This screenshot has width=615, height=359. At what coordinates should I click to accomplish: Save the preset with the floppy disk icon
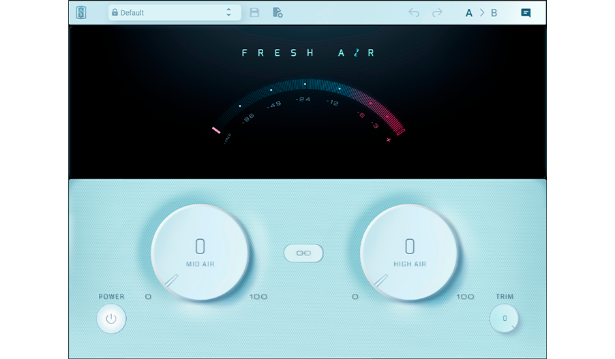click(x=254, y=13)
